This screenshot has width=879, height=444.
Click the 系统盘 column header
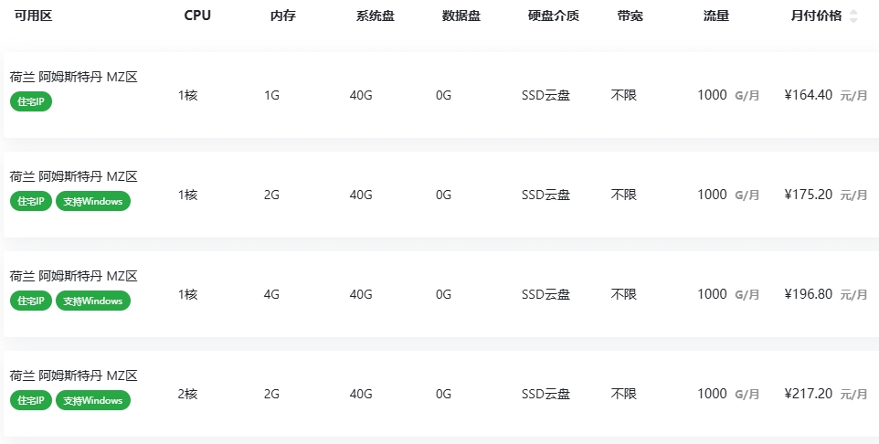click(x=375, y=16)
